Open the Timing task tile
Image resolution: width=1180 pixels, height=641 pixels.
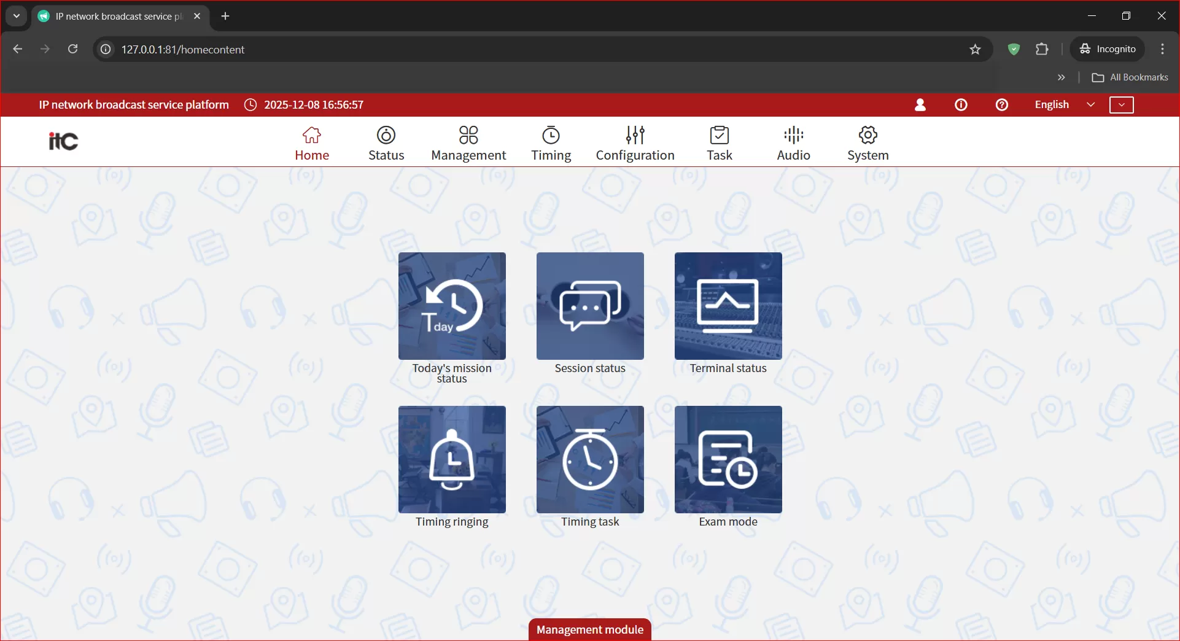(x=590, y=459)
